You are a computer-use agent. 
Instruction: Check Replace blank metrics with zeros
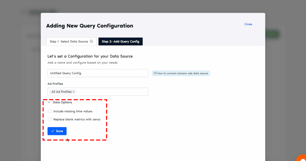pyautogui.click(x=50, y=119)
